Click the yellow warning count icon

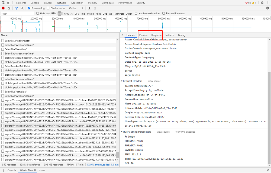254,3
